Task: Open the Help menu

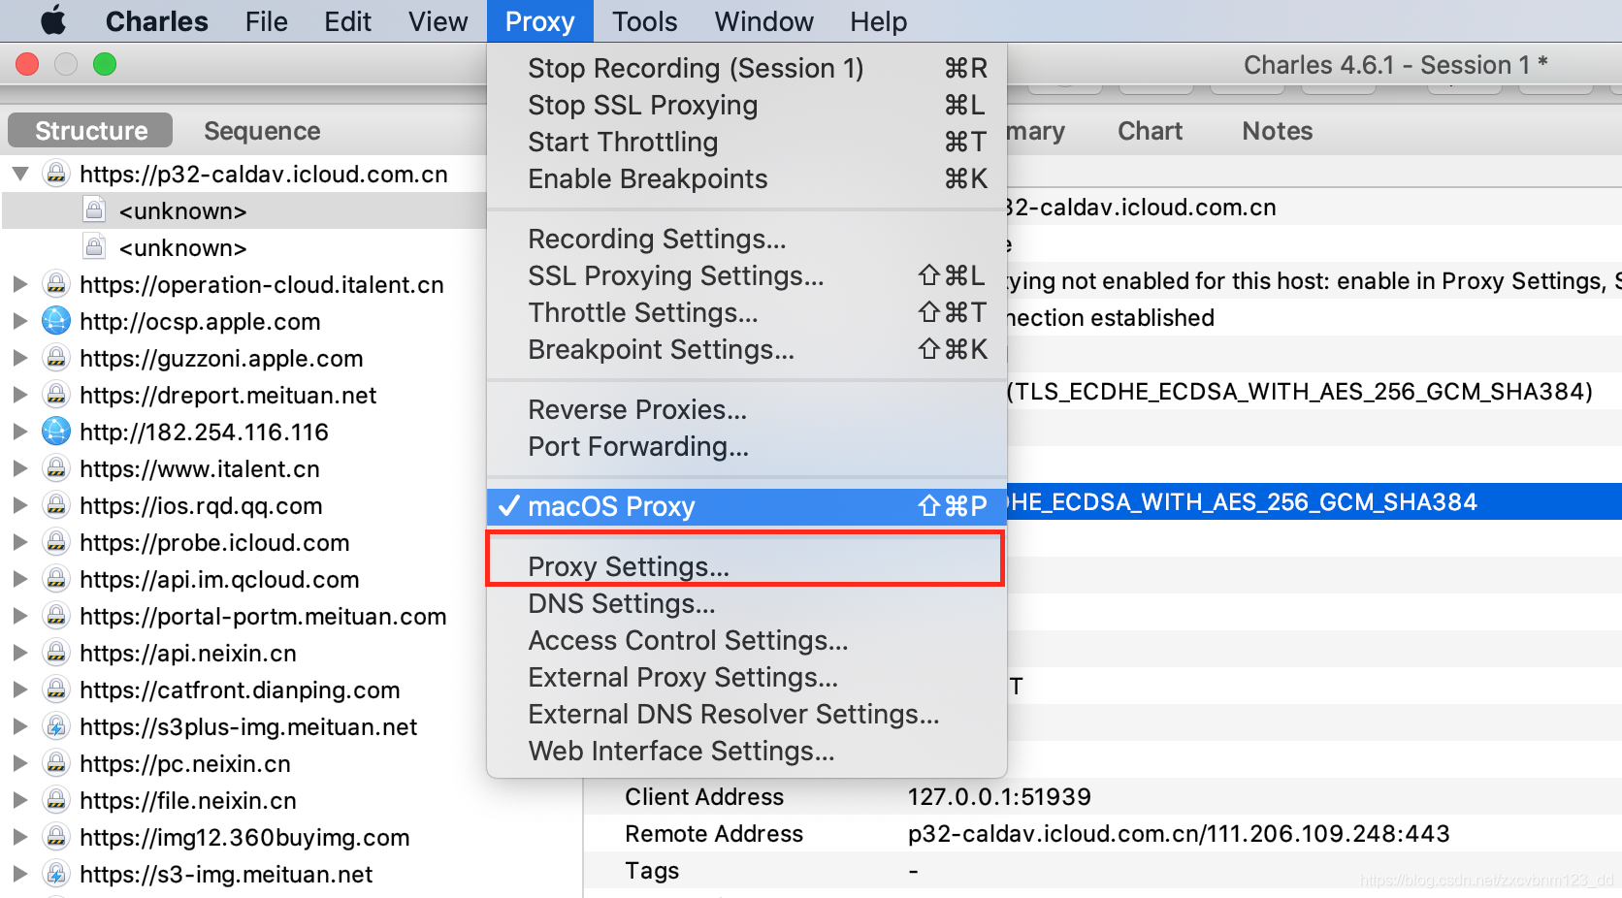Action: [x=878, y=21]
